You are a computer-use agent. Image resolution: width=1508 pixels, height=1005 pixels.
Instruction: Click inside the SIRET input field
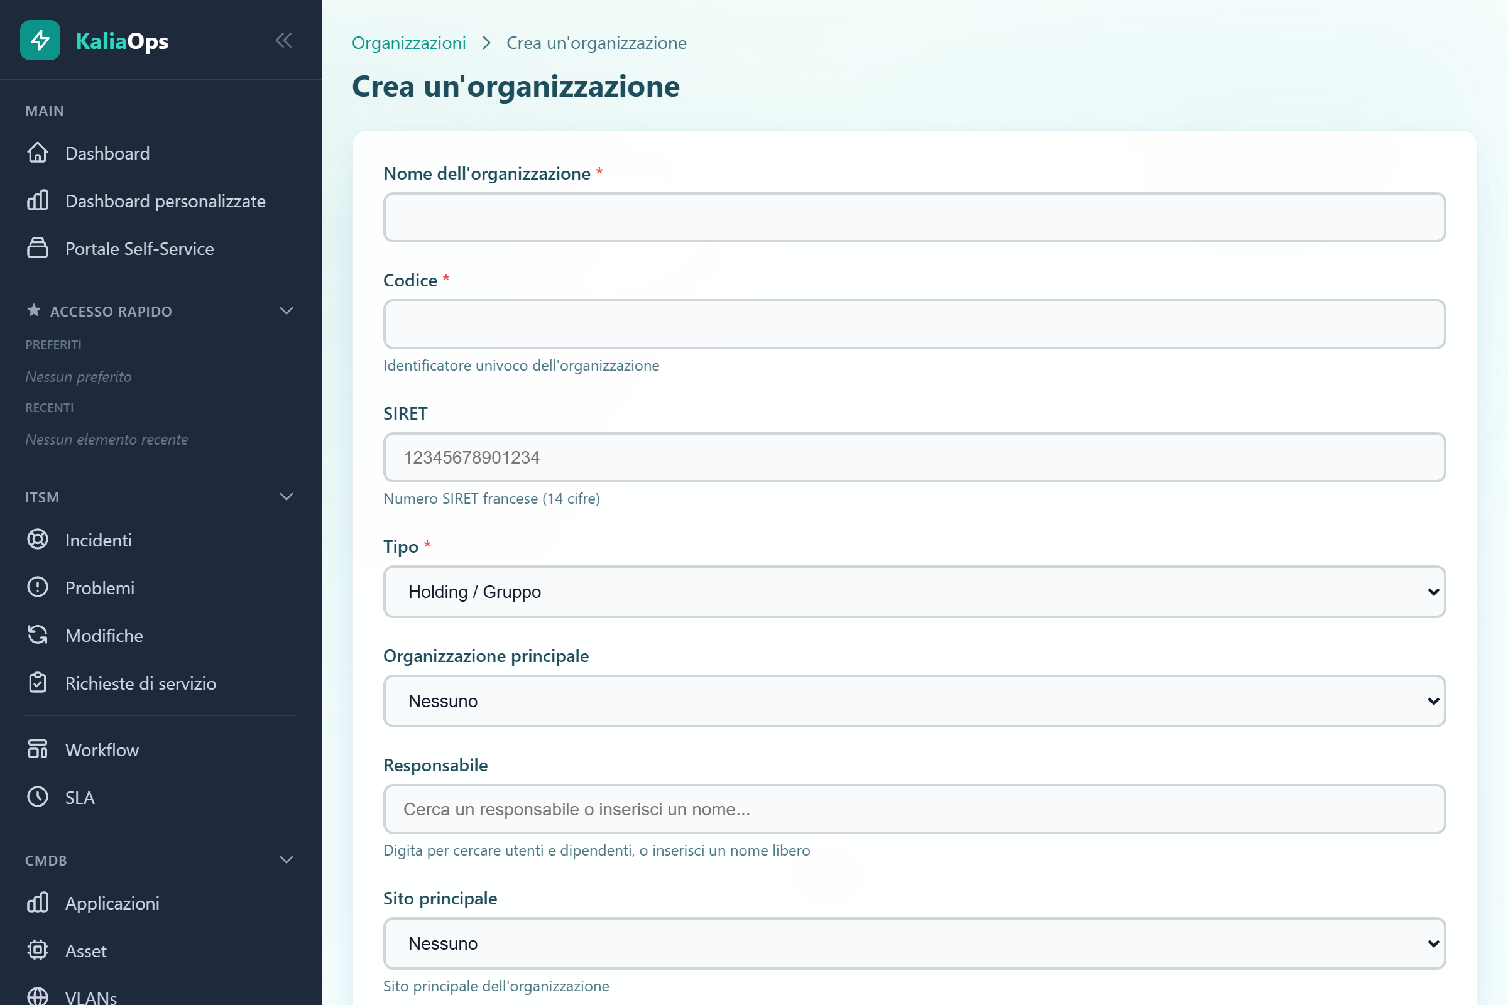click(x=914, y=457)
